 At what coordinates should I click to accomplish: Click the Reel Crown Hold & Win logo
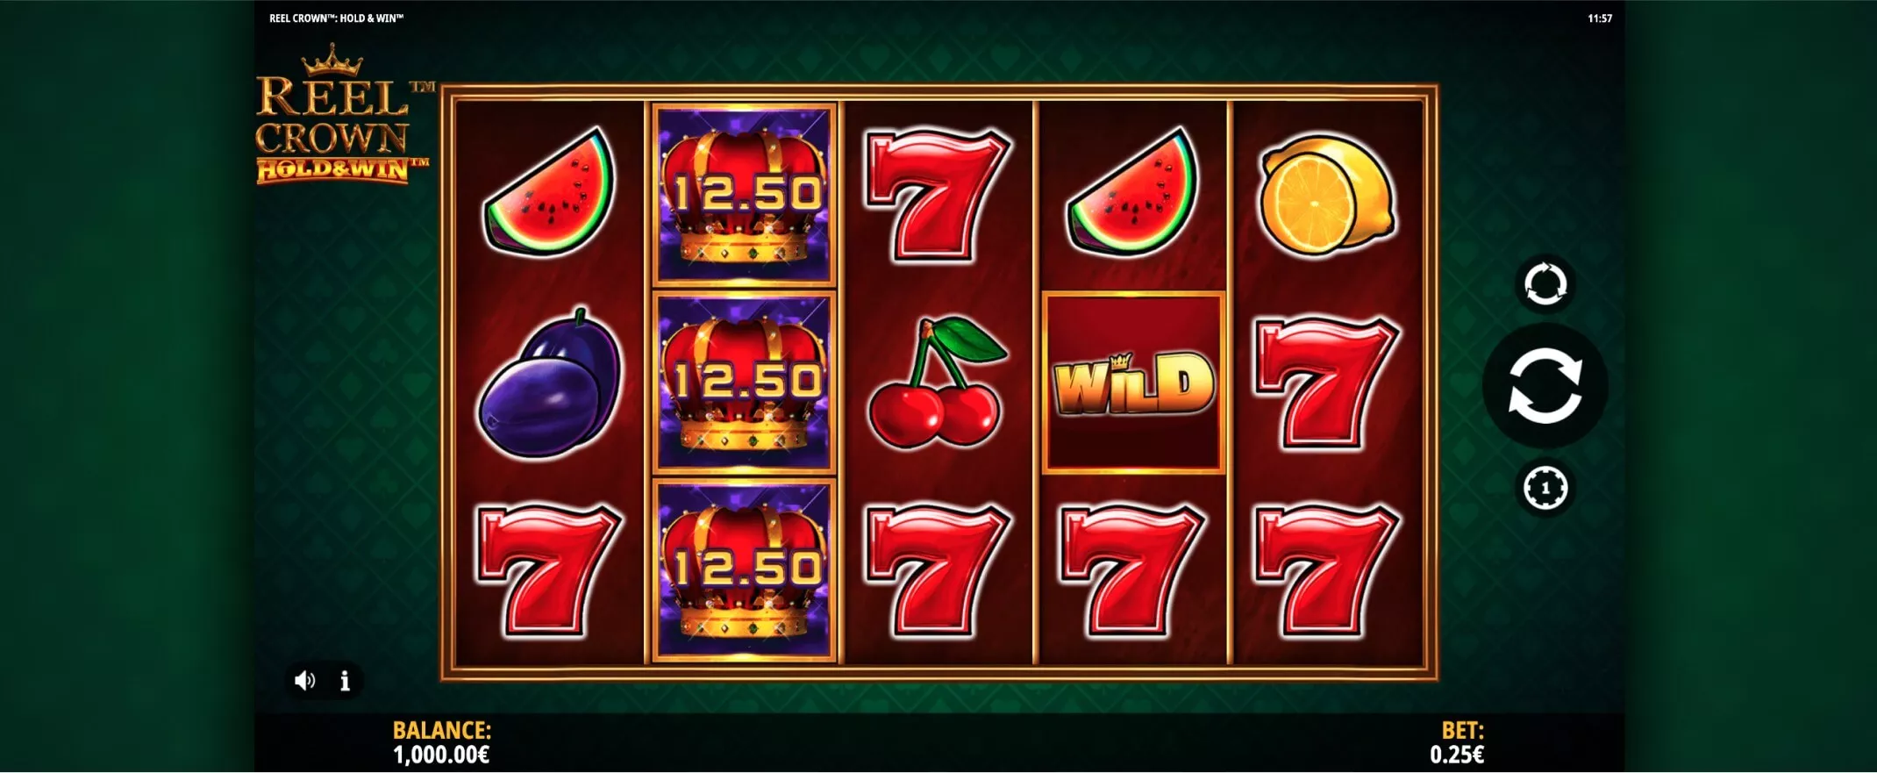pos(343,115)
